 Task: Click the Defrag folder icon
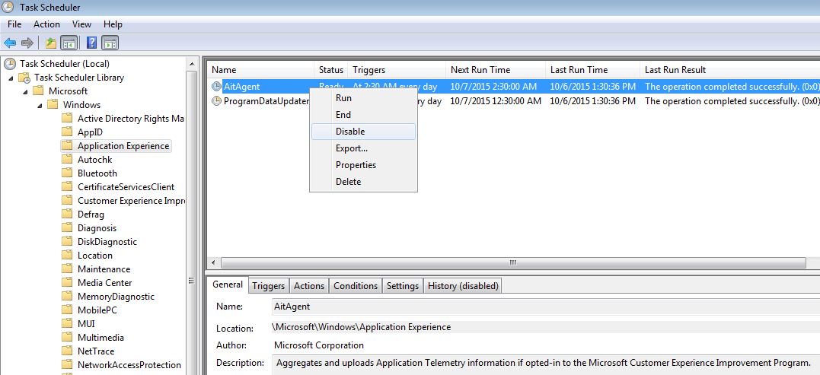[66, 215]
